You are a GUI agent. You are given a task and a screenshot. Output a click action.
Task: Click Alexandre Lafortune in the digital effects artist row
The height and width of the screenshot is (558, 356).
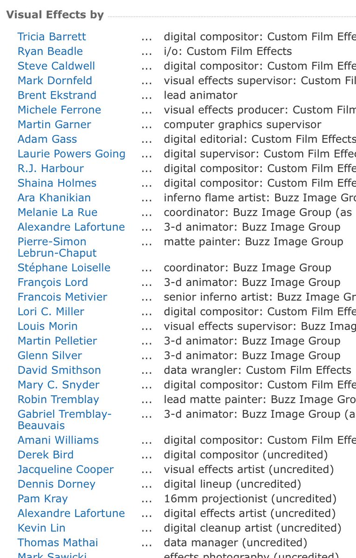(x=71, y=513)
